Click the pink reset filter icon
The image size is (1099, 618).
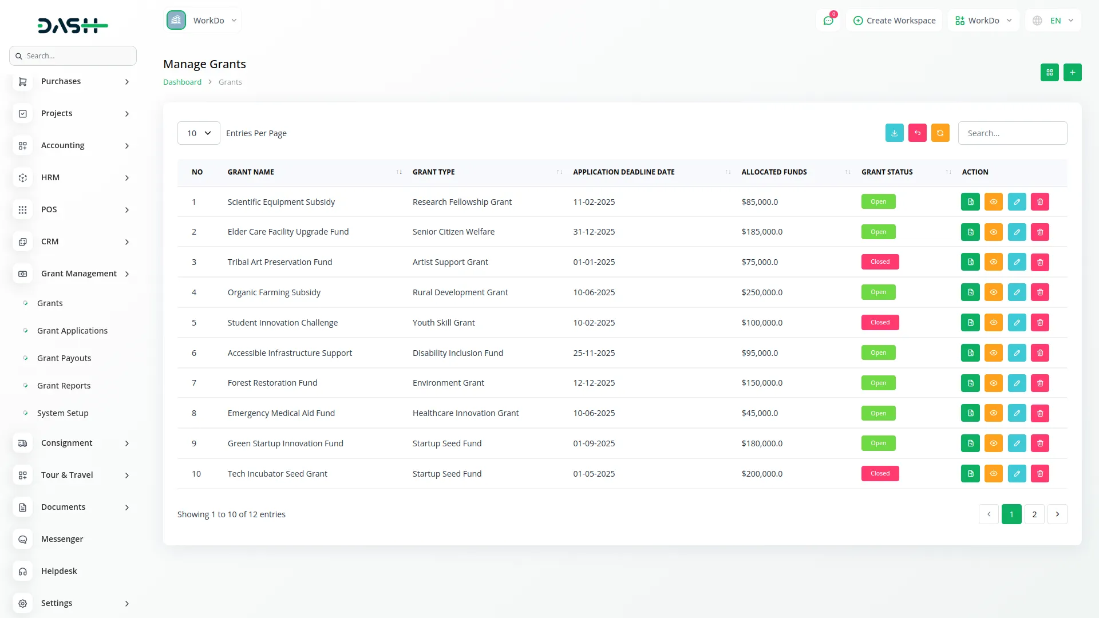917,133
